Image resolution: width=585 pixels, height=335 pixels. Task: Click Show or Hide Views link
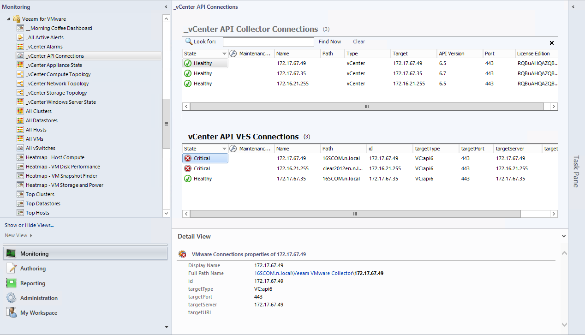pos(29,225)
